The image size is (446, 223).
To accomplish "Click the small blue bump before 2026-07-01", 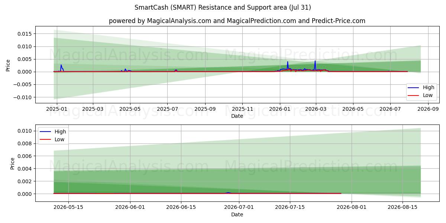I will point(228,193).
